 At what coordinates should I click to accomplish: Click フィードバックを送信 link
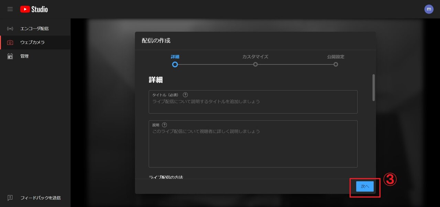[40, 198]
